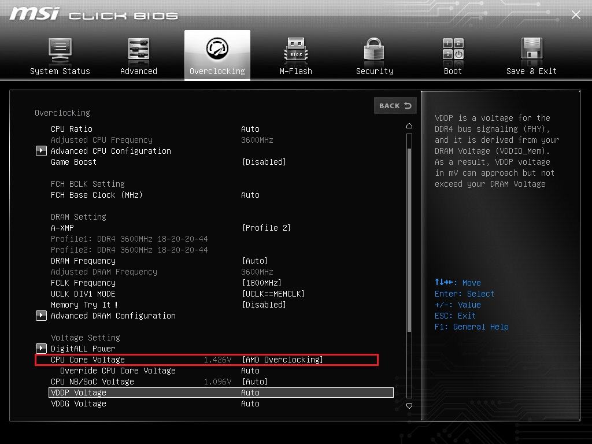Select the Memory Try It ! label
The height and width of the screenshot is (444, 592).
click(x=84, y=305)
